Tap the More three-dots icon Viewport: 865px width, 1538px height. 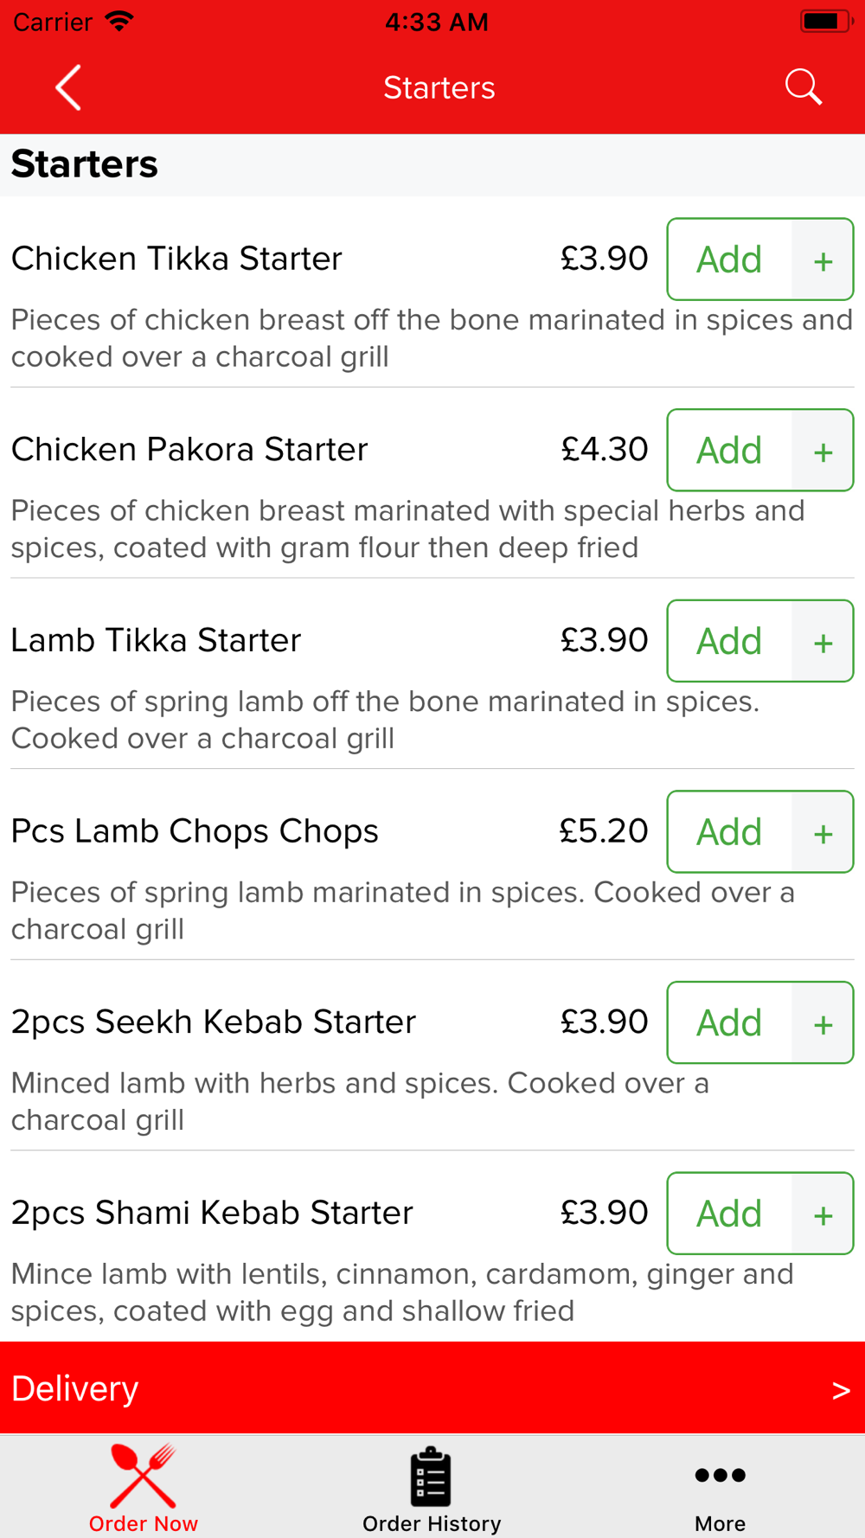720,1475
